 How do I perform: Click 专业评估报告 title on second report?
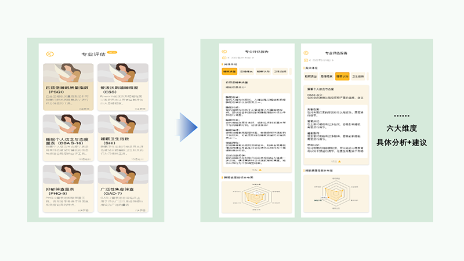[336, 53]
